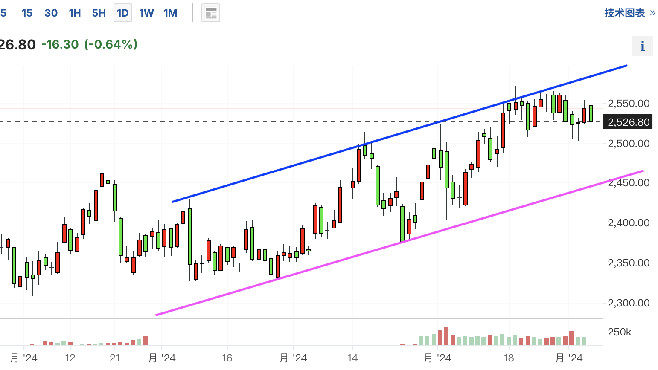658x370 pixels.
Task: Select the 1D daily timeframe
Action: click(123, 13)
